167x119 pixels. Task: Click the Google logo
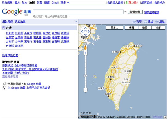(x=12, y=12)
